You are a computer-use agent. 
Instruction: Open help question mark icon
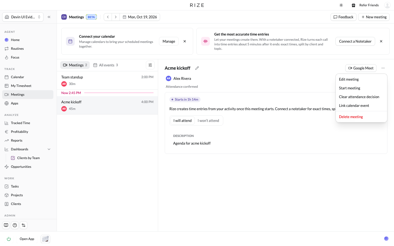pyautogui.click(x=15, y=225)
